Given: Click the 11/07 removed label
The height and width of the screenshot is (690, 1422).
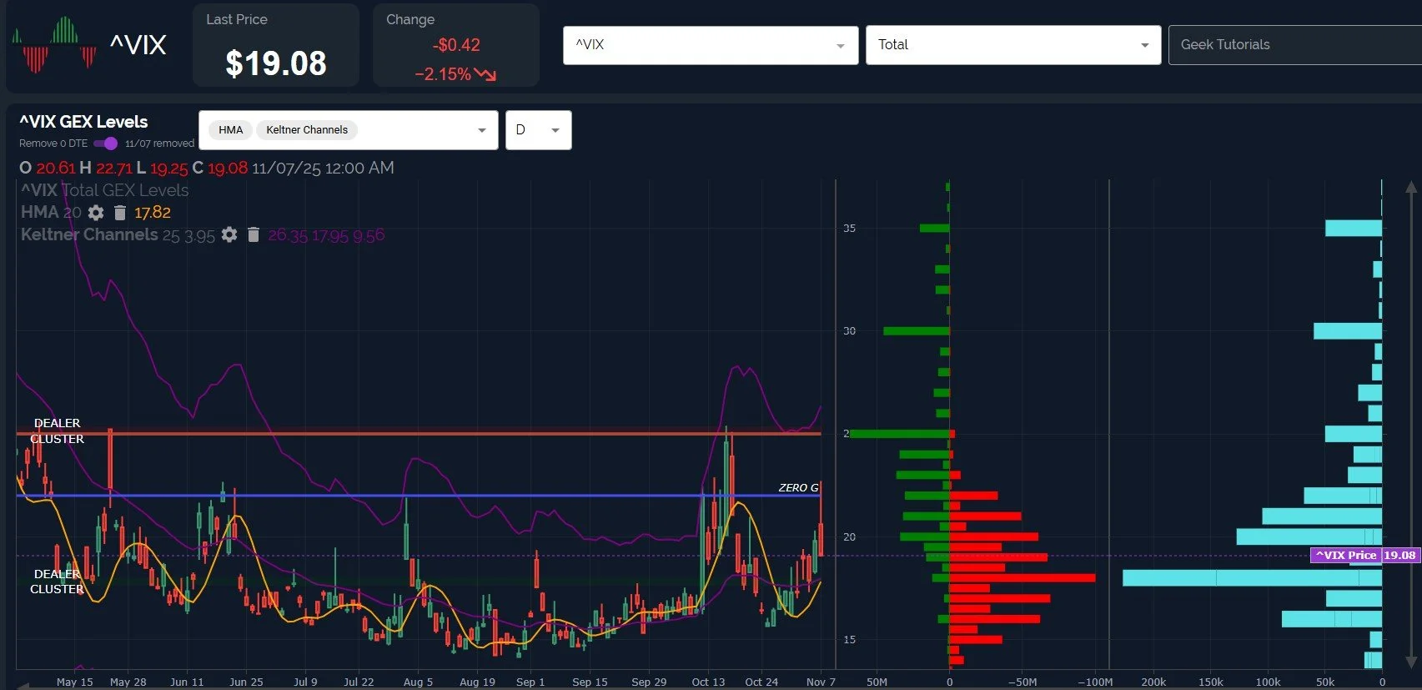Looking at the screenshot, I should tap(159, 144).
